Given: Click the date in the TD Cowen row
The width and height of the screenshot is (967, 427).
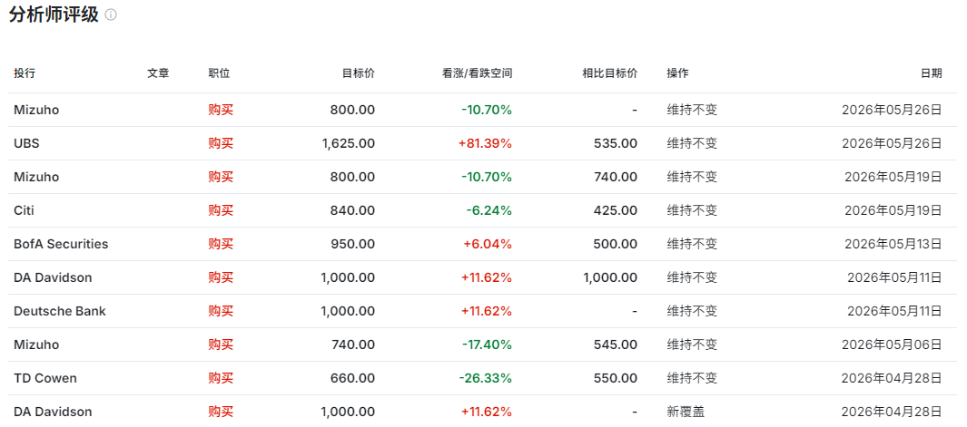Looking at the screenshot, I should point(892,378).
